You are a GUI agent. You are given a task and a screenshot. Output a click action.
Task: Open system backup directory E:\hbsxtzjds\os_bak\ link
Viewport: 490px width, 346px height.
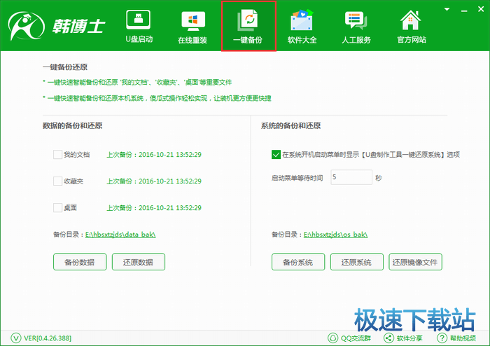[x=335, y=235]
